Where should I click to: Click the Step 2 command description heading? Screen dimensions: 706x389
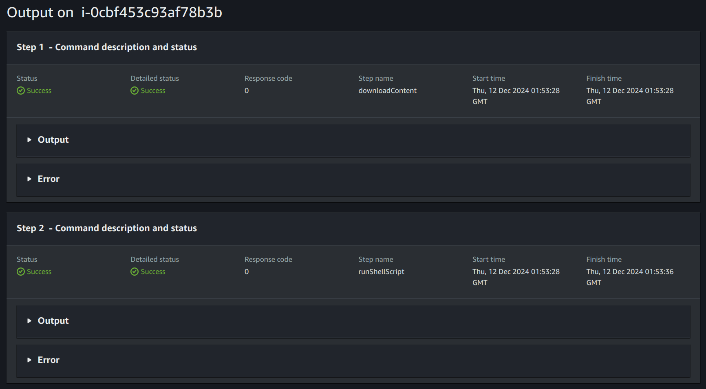coord(107,228)
